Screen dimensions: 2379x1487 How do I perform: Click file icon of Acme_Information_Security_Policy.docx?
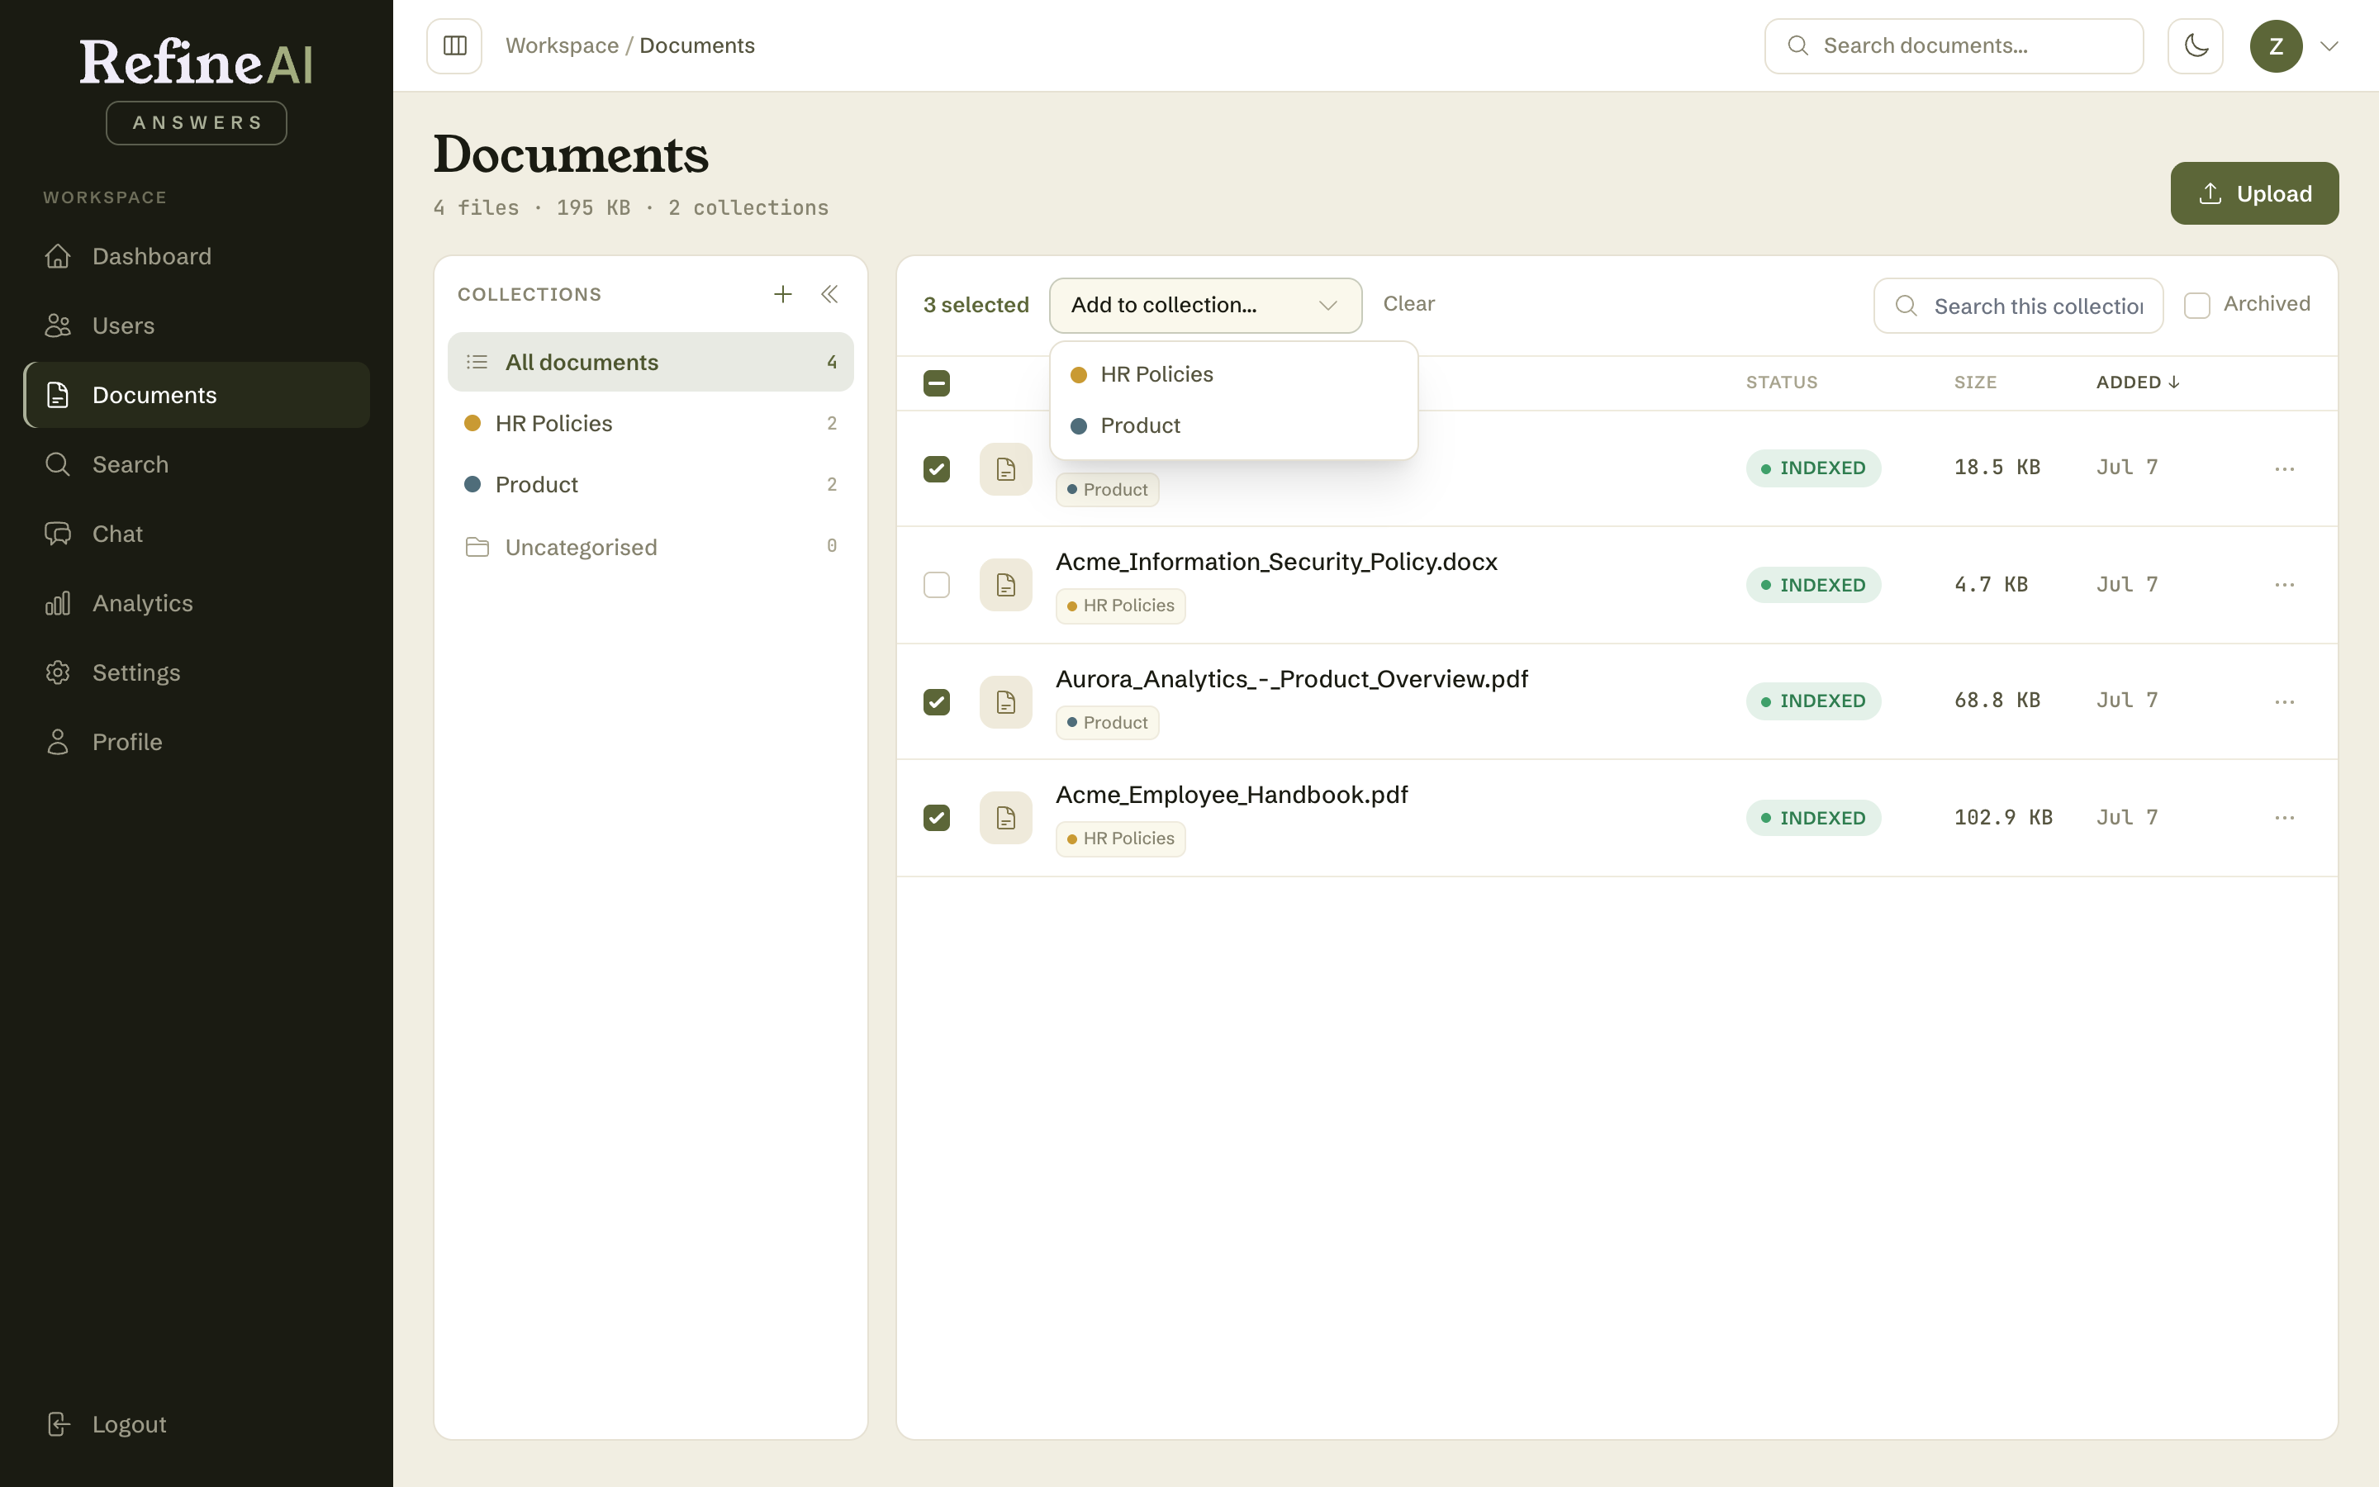coord(1005,585)
